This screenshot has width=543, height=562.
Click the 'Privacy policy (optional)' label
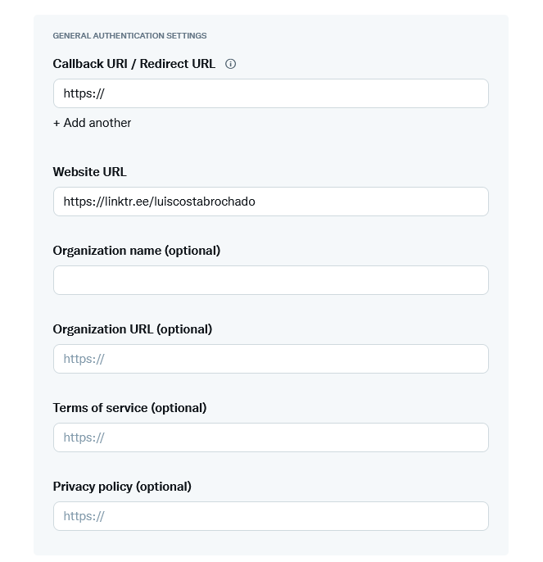click(x=122, y=487)
